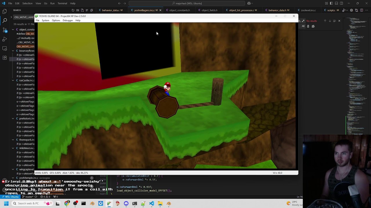Collapse bounceyflower results group
Screen dimensions: 371x208
[x=13, y=51]
